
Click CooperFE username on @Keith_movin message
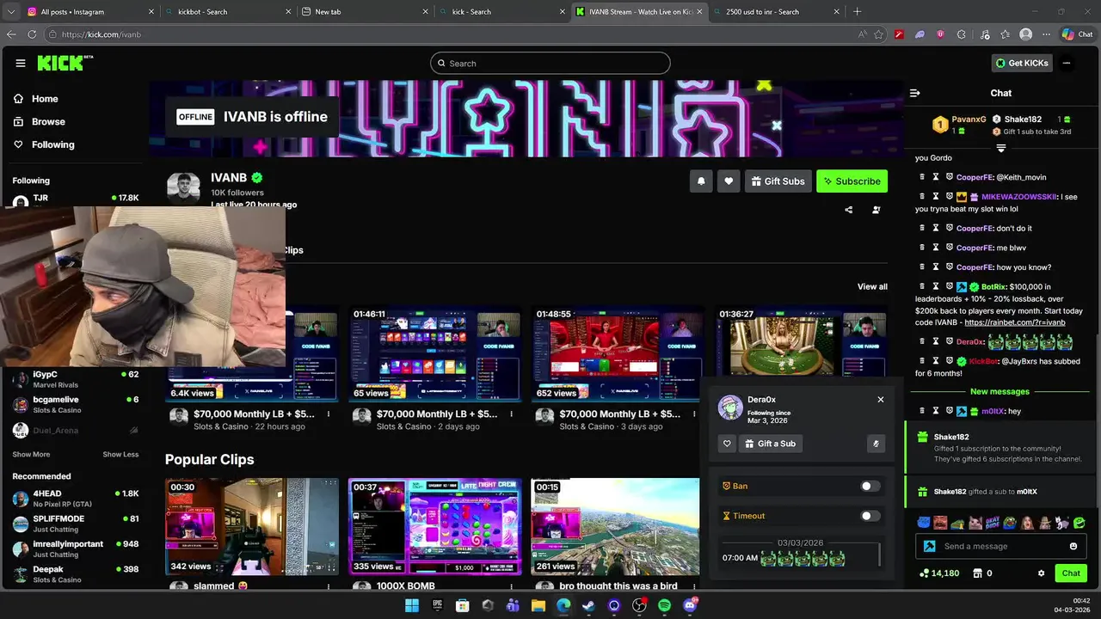975,177
